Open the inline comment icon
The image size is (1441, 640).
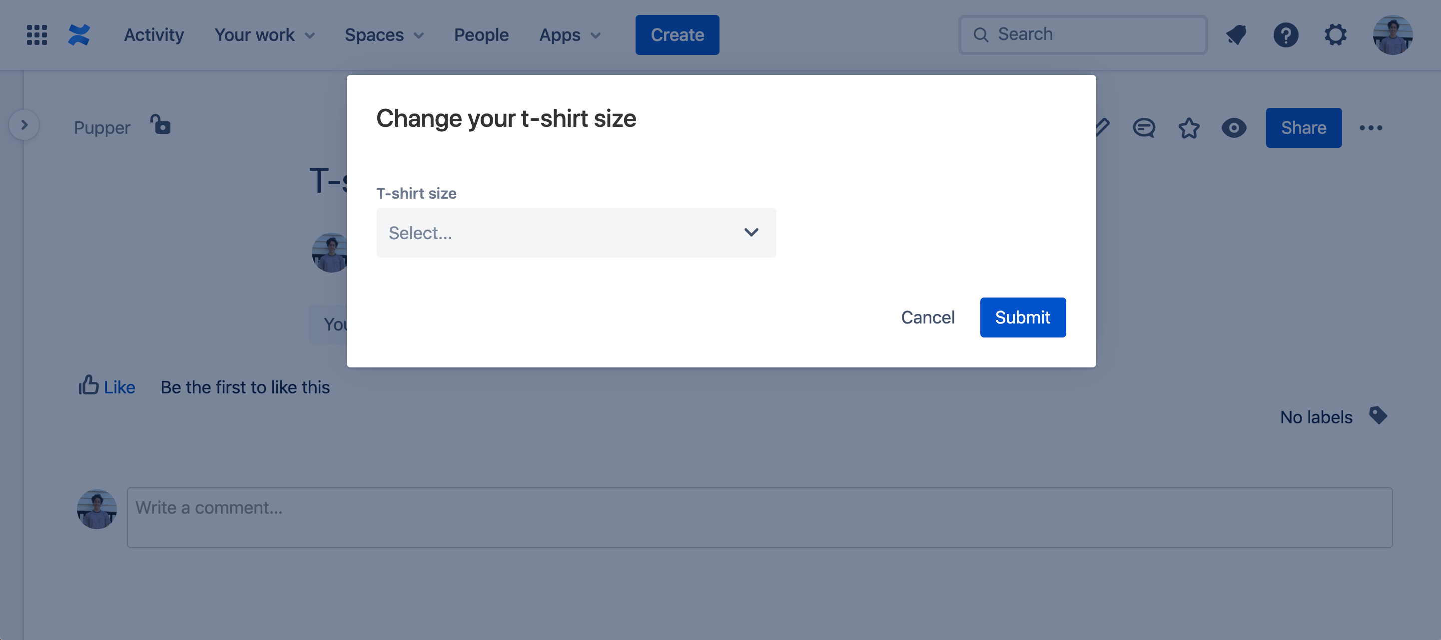pos(1145,127)
